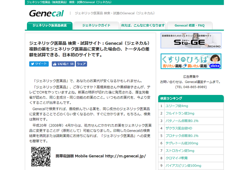This screenshot has height=170, width=245.
Task: Open ranking link パタノール点眼液0.1%
Action: click(x=182, y=121)
